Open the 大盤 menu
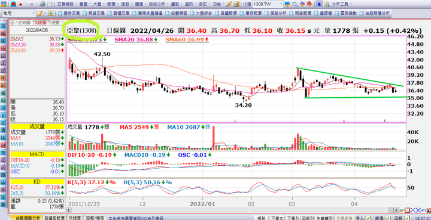Image resolution: width=431 pixels, height=220 pixels. click(98, 4)
